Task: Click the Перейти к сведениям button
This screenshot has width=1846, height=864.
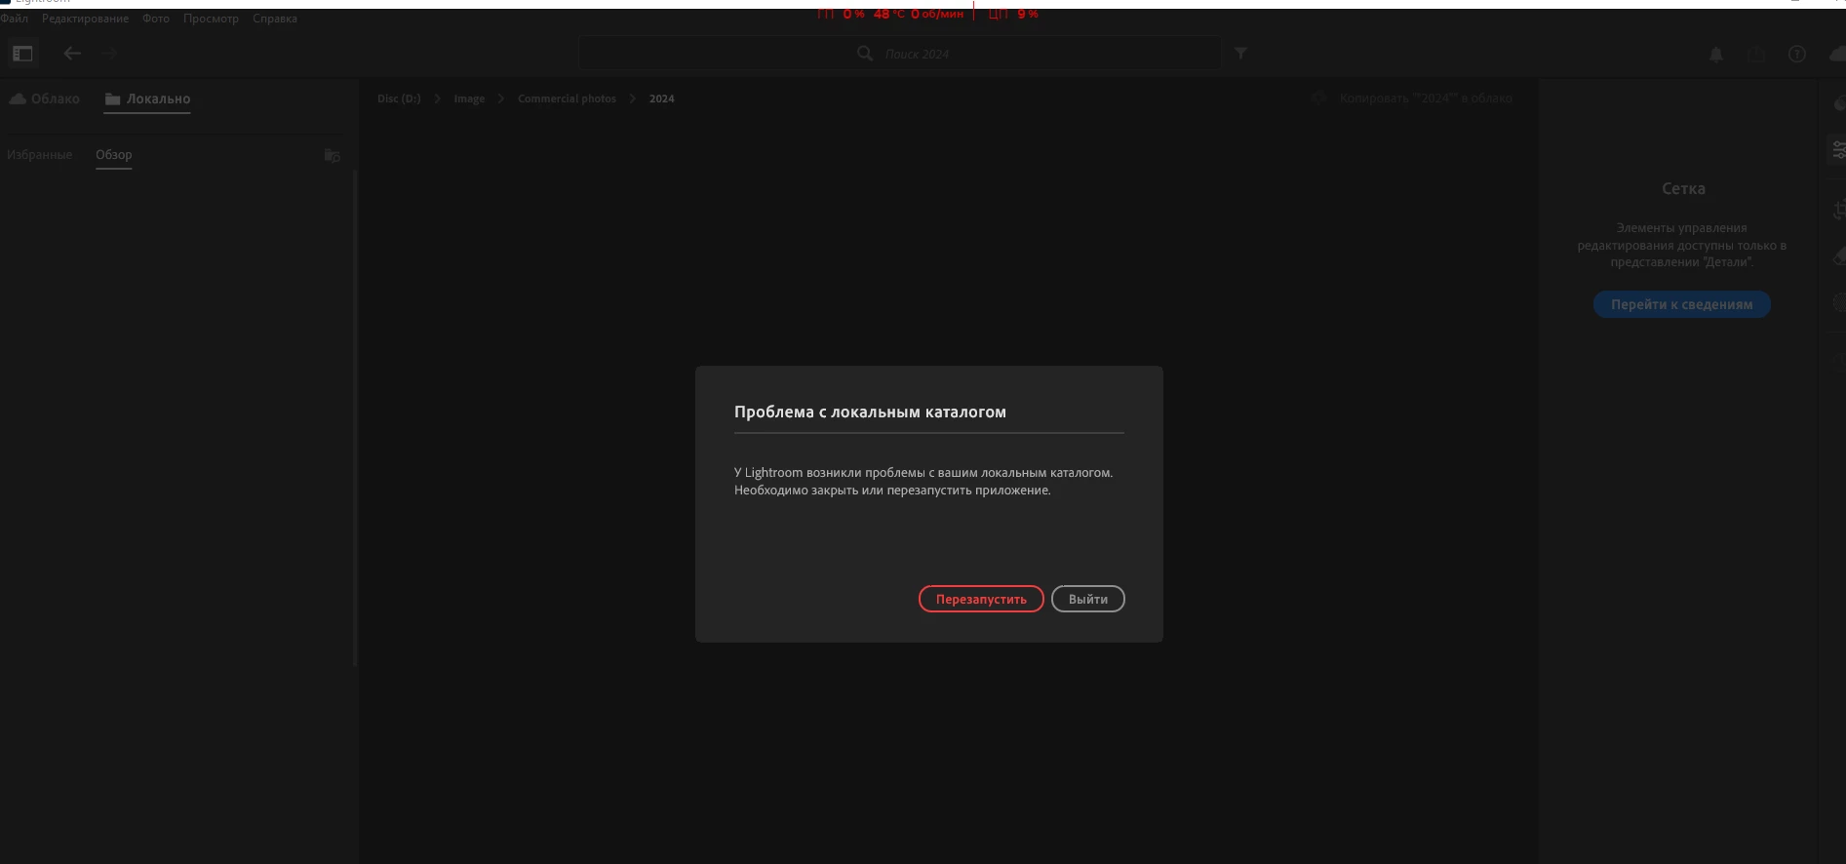Action: pyautogui.click(x=1682, y=304)
